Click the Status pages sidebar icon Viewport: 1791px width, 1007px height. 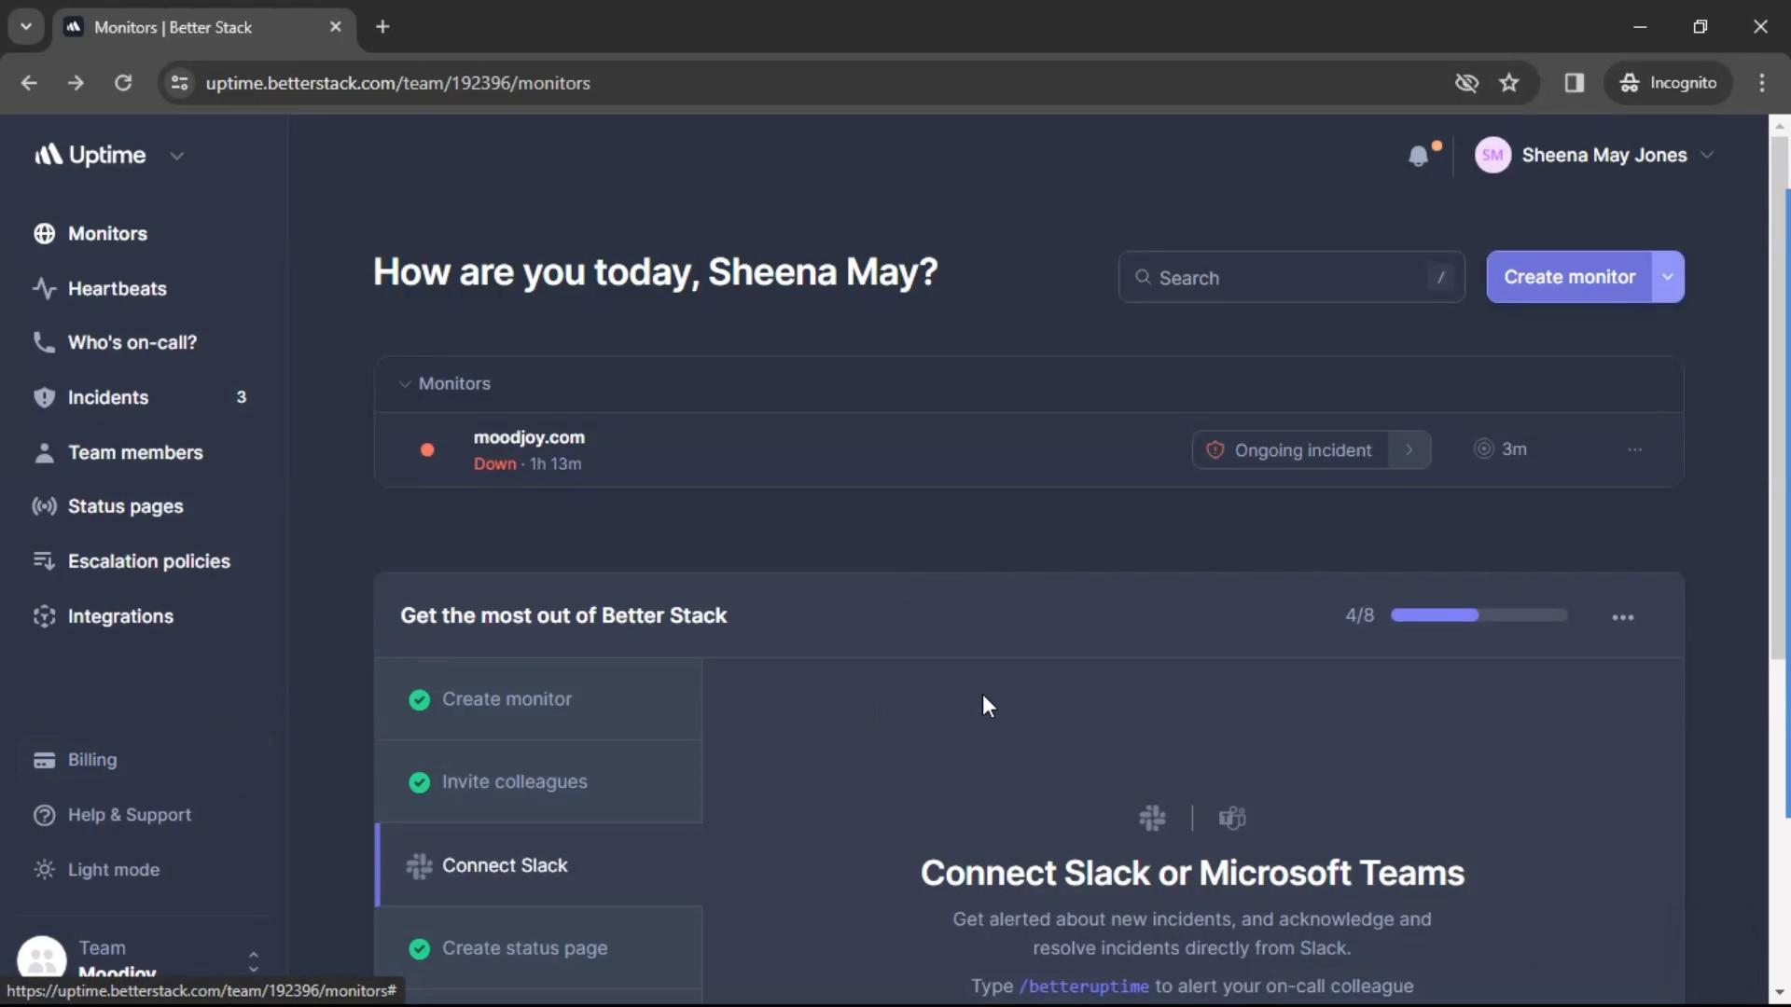point(42,506)
